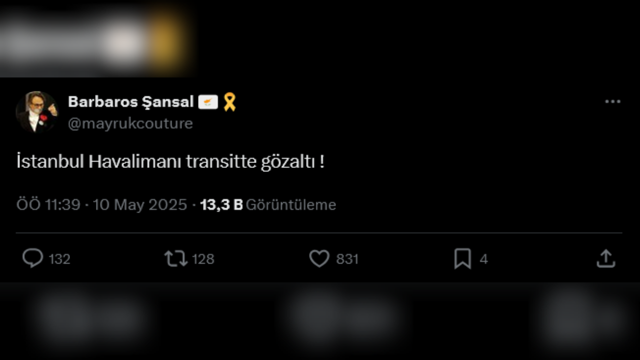Click the yellow ribbon emoji in the name

click(229, 101)
